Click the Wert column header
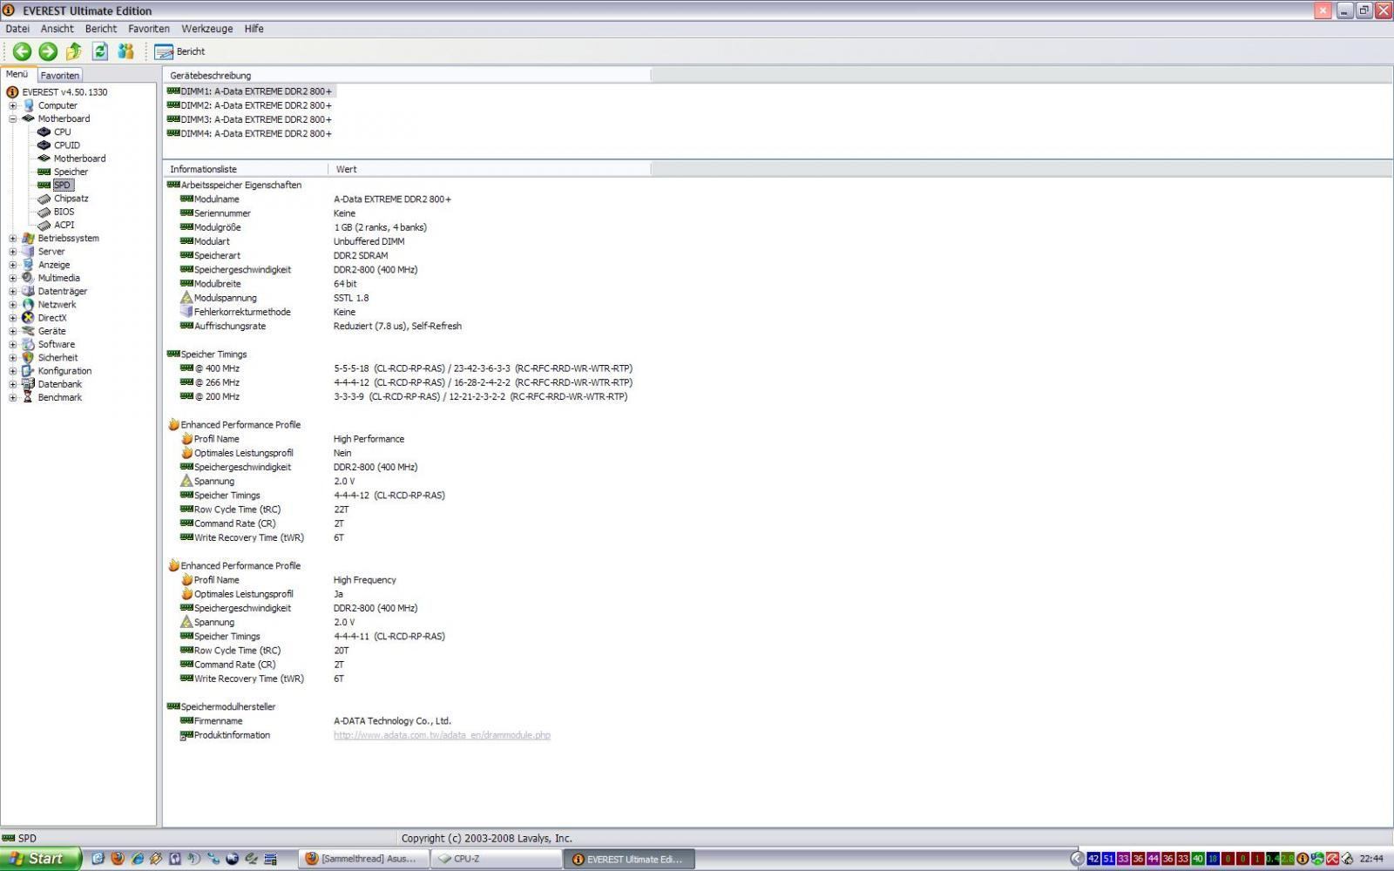 pyautogui.click(x=489, y=169)
